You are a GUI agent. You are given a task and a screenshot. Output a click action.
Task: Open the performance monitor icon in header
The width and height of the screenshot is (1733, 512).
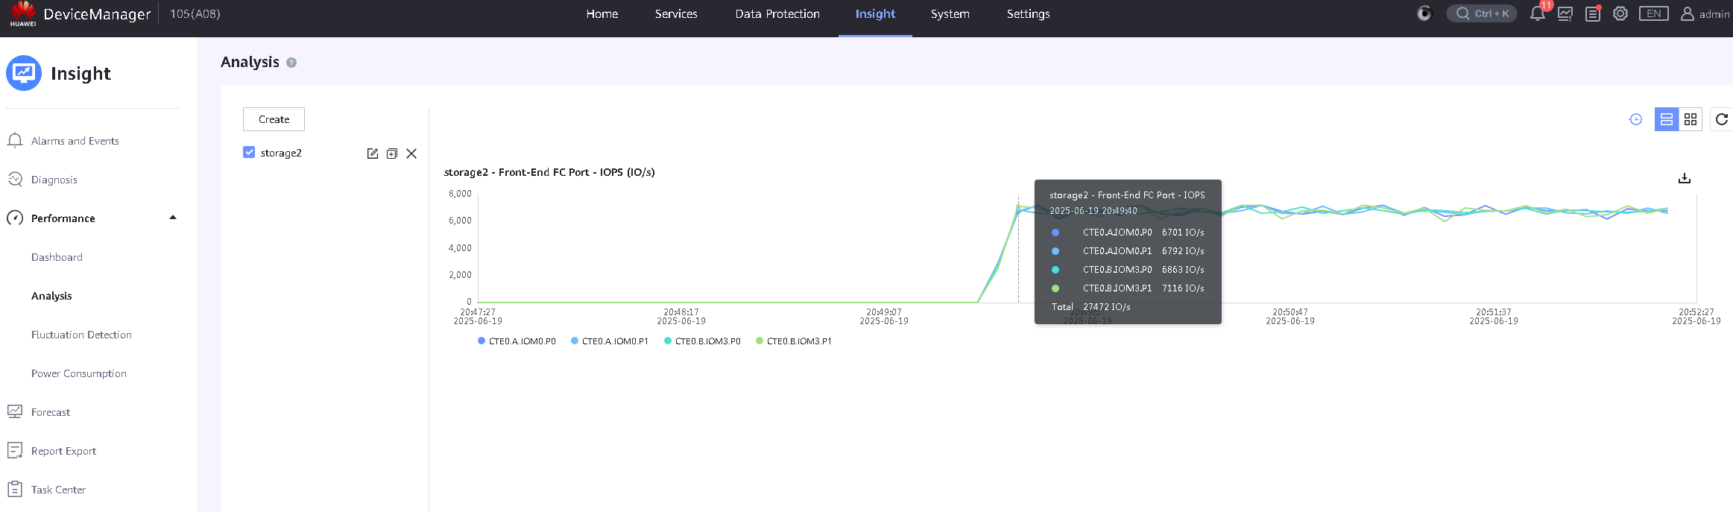1565,13
